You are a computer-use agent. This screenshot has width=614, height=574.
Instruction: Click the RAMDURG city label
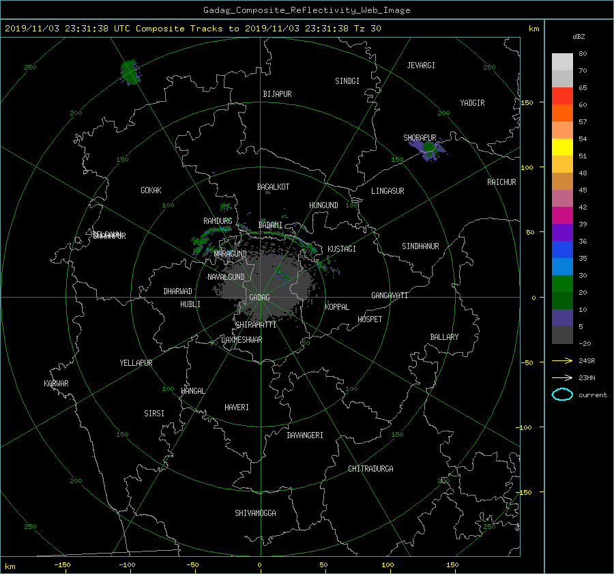(218, 221)
